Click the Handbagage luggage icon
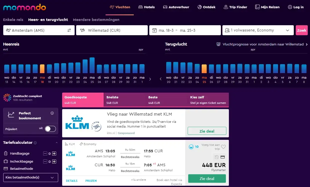The image size is (310, 187). pyautogui.click(x=6, y=154)
